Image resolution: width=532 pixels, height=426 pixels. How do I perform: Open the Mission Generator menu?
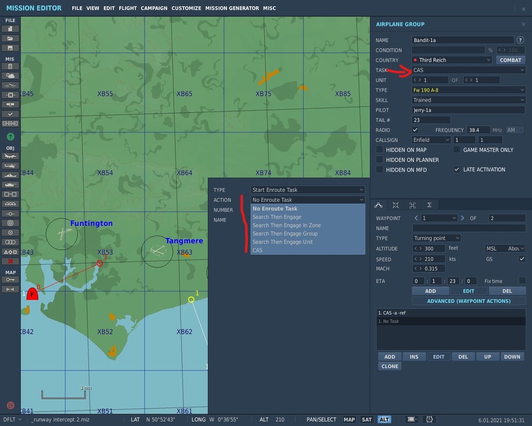point(232,9)
